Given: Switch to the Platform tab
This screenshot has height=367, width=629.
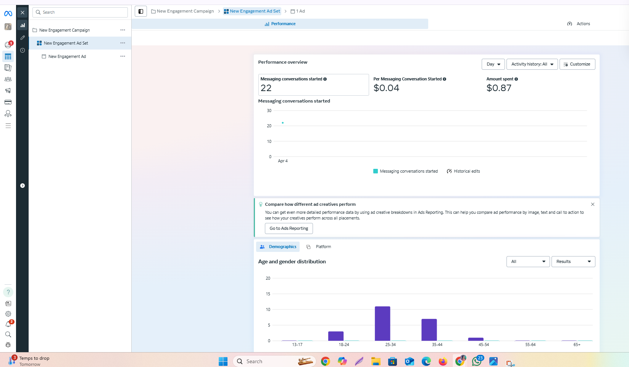Looking at the screenshot, I should [x=319, y=247].
